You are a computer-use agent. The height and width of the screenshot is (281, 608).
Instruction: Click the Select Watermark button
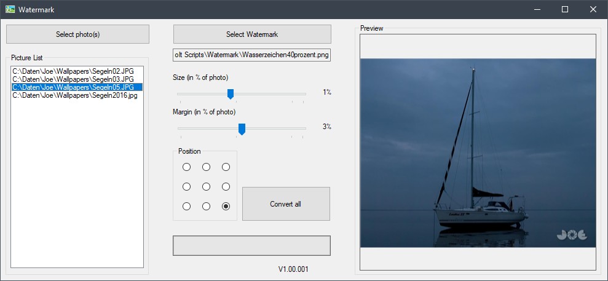(252, 34)
